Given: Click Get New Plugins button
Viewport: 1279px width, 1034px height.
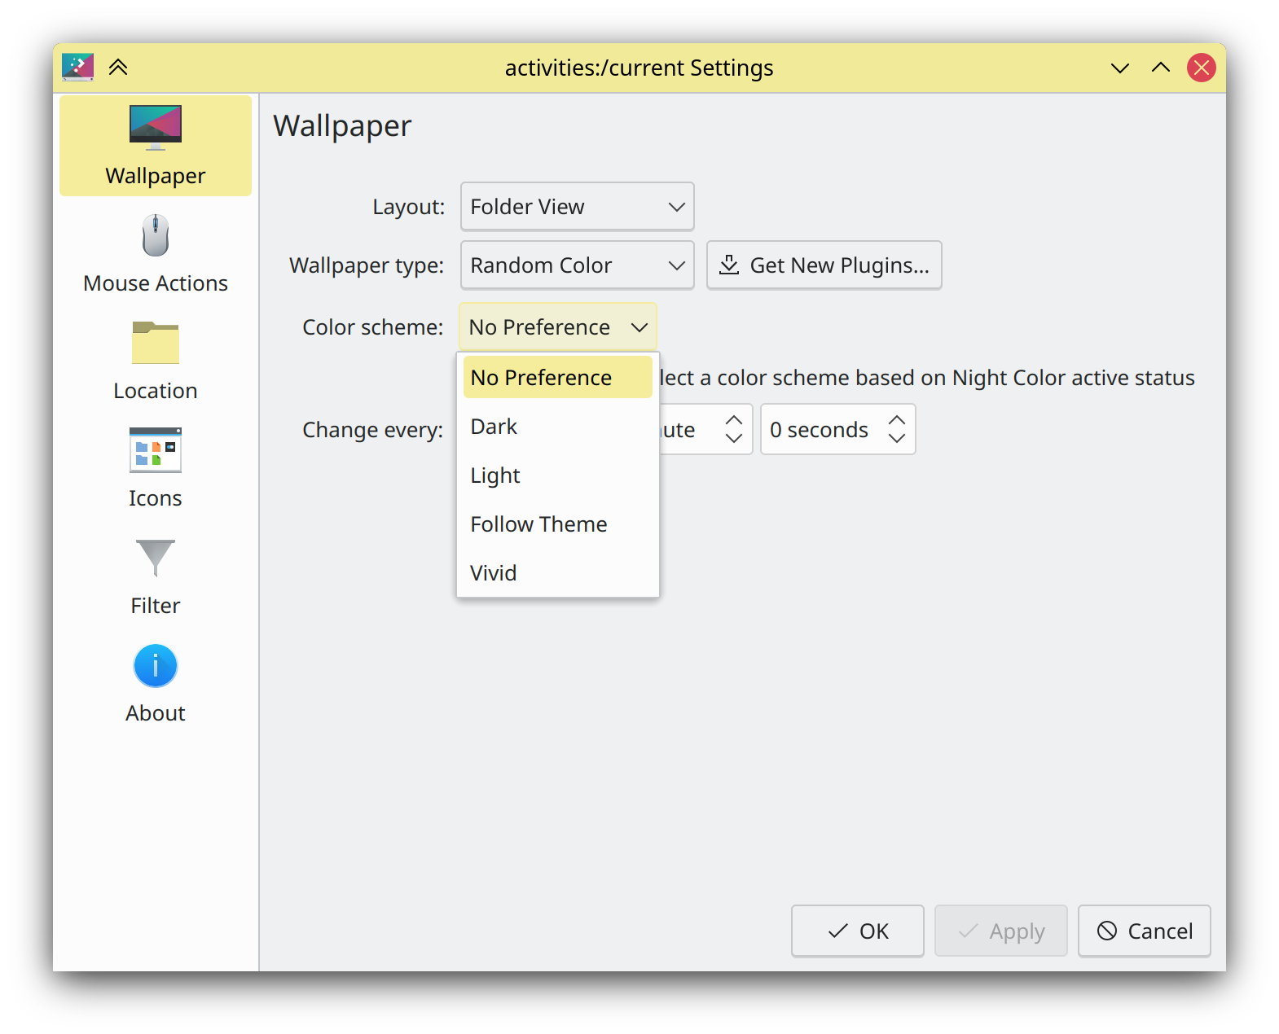Looking at the screenshot, I should [x=824, y=265].
